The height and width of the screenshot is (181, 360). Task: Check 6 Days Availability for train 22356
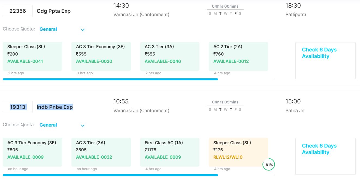coord(325,60)
